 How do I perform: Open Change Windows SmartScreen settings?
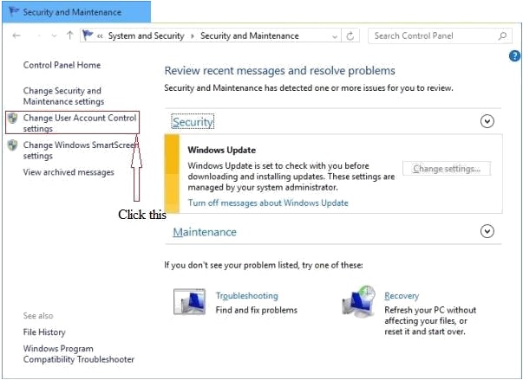(80, 151)
